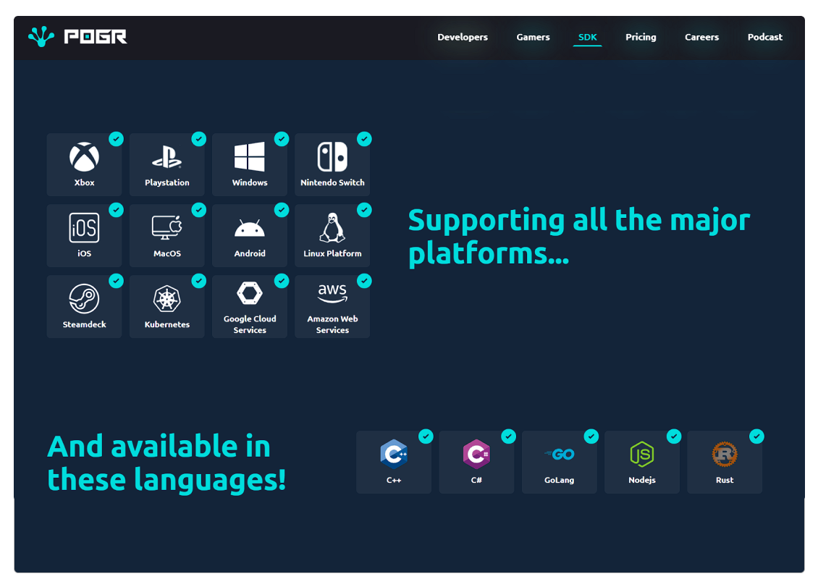Click the checkmark badge on Windows card

(x=282, y=139)
